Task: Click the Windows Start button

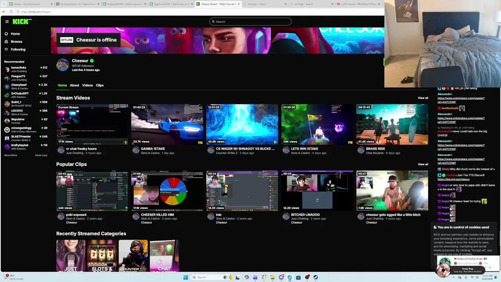Action: pos(186,277)
